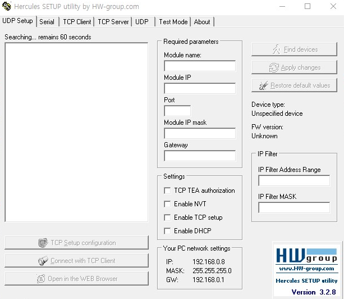Click the plug icon on Connect with TCP Client
The height and width of the screenshot is (299, 344).
point(43,261)
